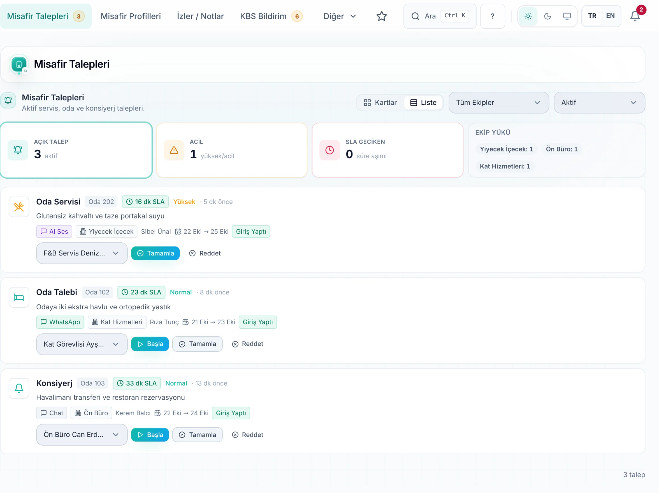Switch to Liste view
Viewport: 659px width, 493px height.
click(x=423, y=103)
